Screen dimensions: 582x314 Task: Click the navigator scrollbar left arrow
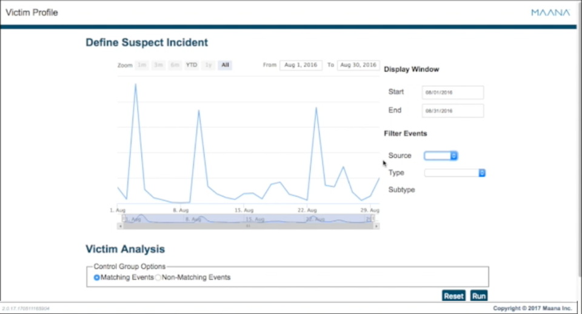(120, 226)
